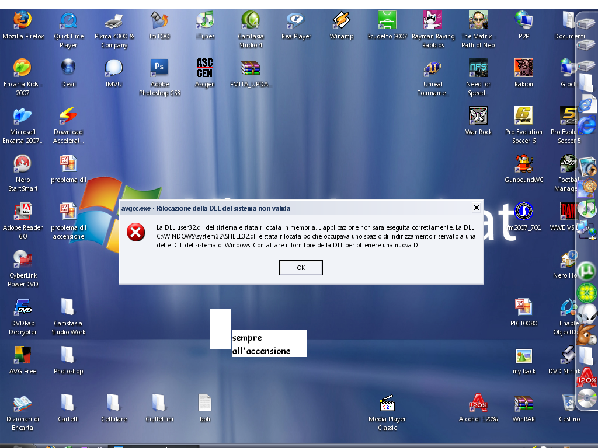Open the Cestino recycle bin
This screenshot has height=448, width=598.
pyautogui.click(x=569, y=408)
